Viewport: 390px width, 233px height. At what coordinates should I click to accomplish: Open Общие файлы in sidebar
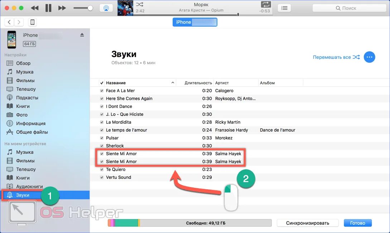(x=32, y=132)
